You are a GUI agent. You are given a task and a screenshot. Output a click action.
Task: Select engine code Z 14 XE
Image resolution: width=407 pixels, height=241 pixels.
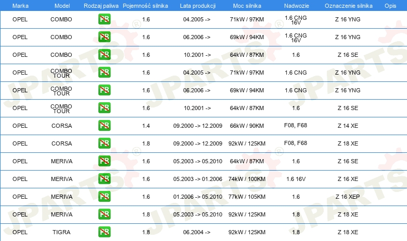[348, 126]
